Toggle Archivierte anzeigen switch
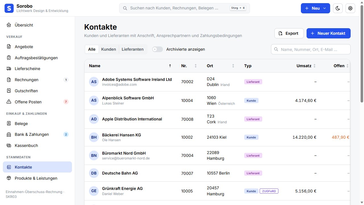Screen dimensions: 364x205 (x=158, y=49)
